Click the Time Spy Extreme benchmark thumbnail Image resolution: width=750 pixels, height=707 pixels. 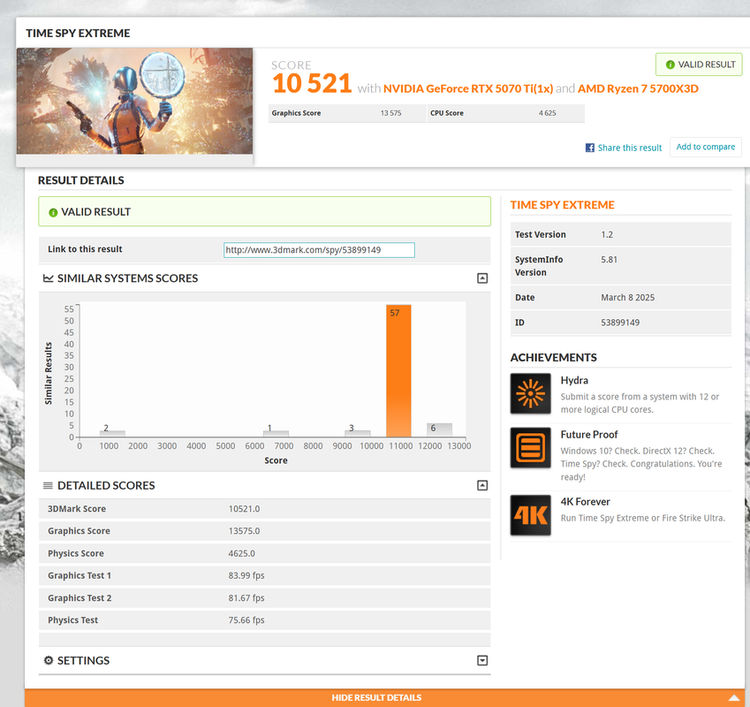134,101
